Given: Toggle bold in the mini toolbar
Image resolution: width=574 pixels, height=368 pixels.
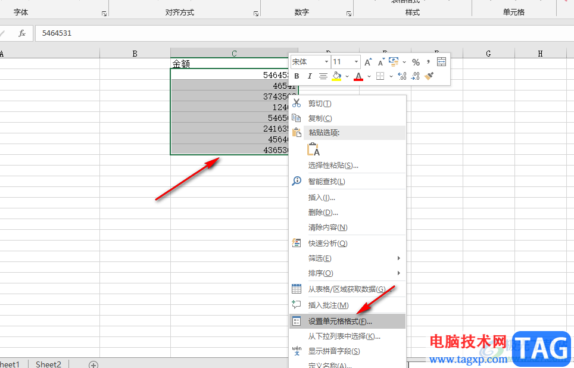Looking at the screenshot, I should pos(297,76).
